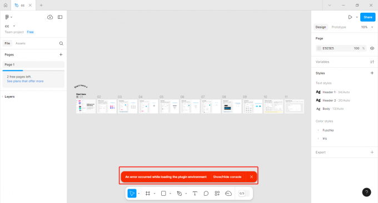
Task: Toggle page background visibility eye icon
Action: 372,48
